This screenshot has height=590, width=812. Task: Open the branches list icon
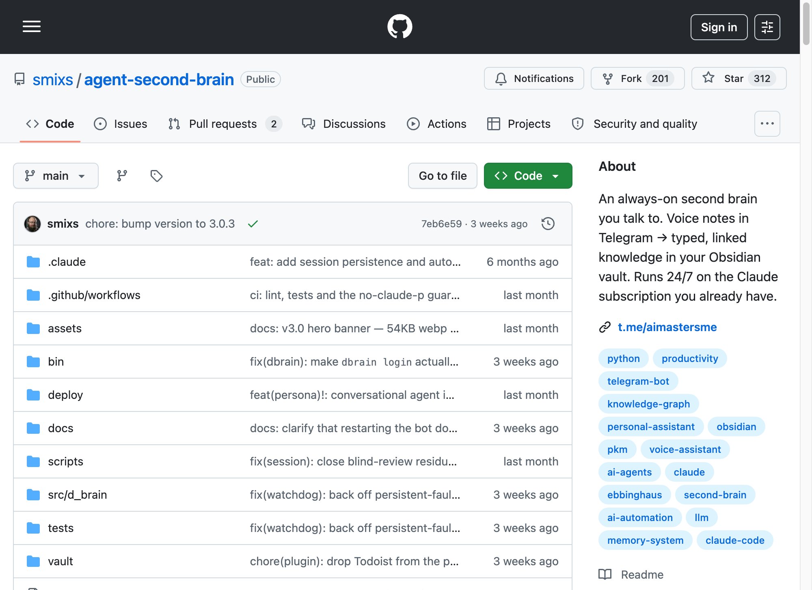point(122,176)
